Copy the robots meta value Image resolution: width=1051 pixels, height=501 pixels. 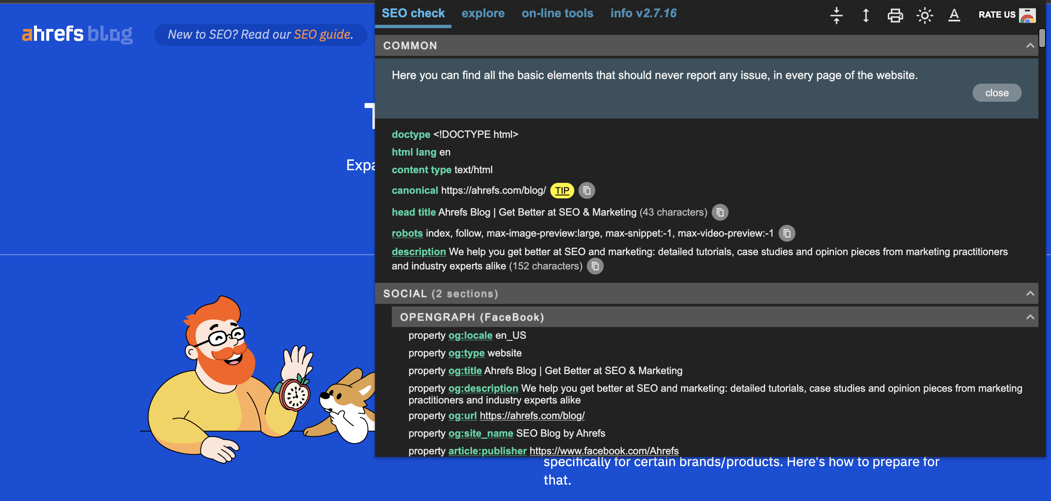pos(787,233)
